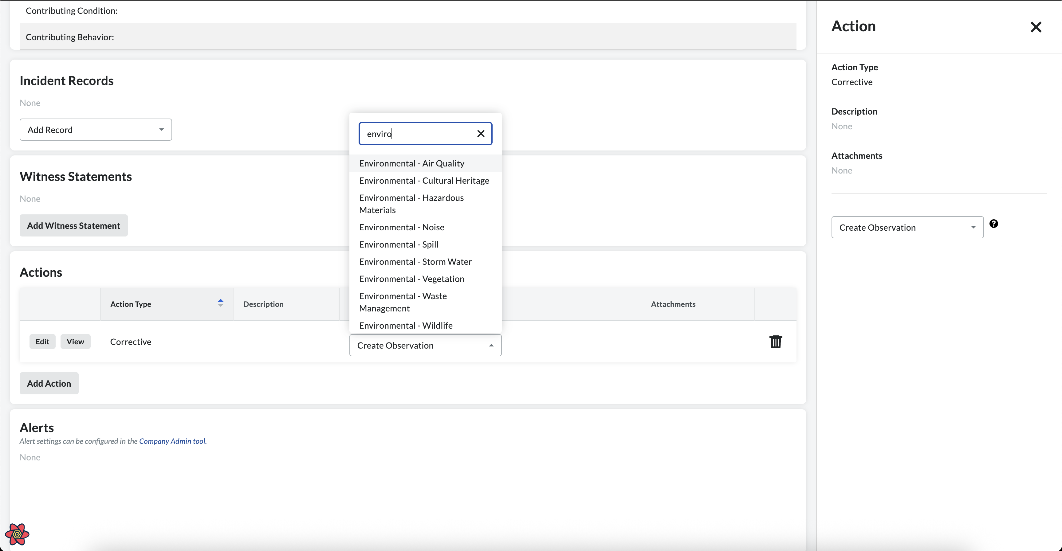
Task: Expand Create Observation dropdown in side panel
Action: click(907, 228)
